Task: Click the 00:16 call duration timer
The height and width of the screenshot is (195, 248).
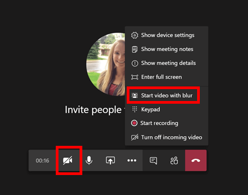Action: click(x=42, y=160)
